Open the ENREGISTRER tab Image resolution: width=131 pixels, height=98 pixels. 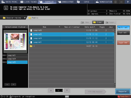[x=66, y=2]
